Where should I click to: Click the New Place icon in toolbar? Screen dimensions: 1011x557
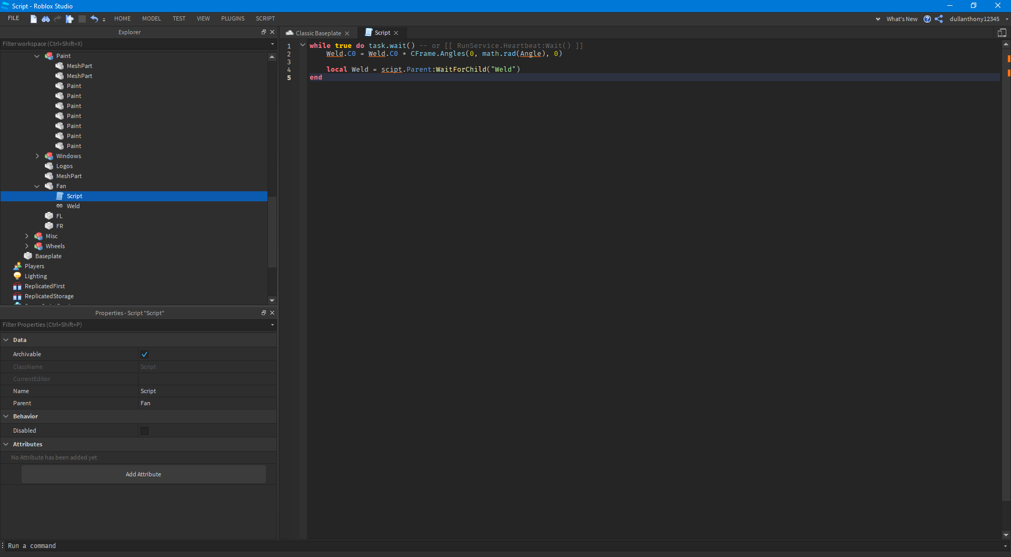tap(34, 19)
